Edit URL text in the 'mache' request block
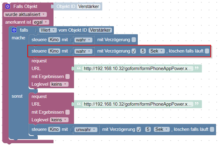The width and height of the screenshot is (219, 145). tap(138, 69)
